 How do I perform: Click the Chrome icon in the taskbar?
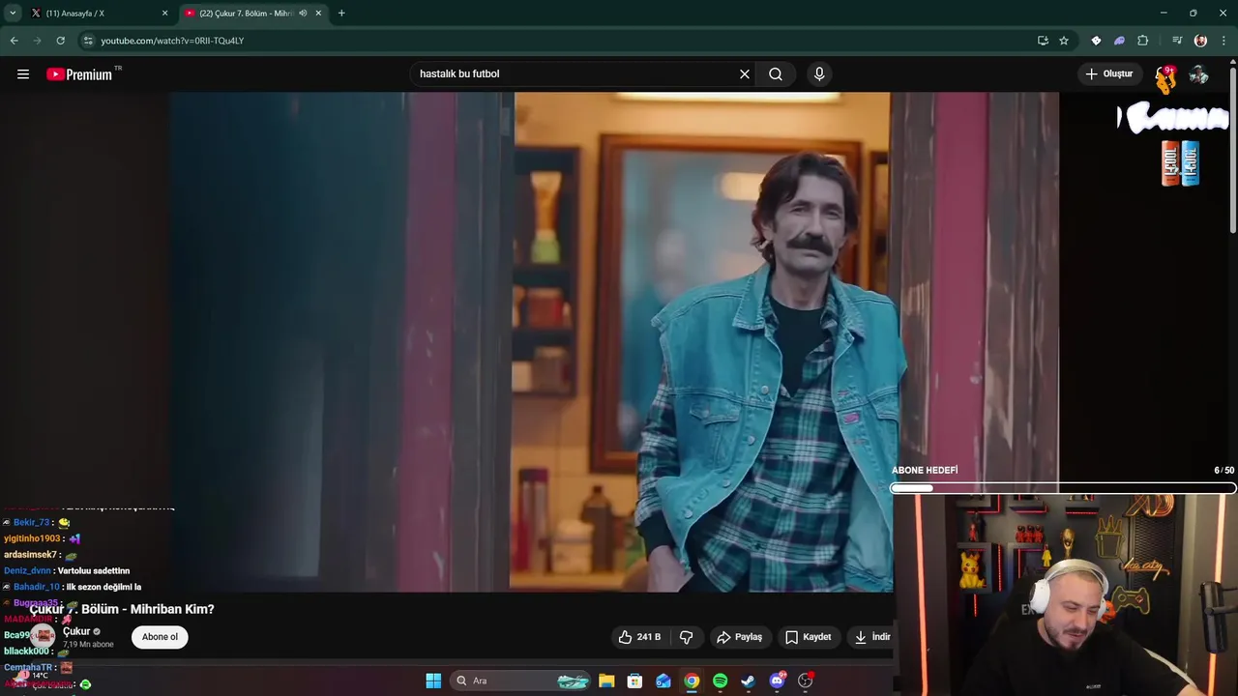click(x=692, y=681)
